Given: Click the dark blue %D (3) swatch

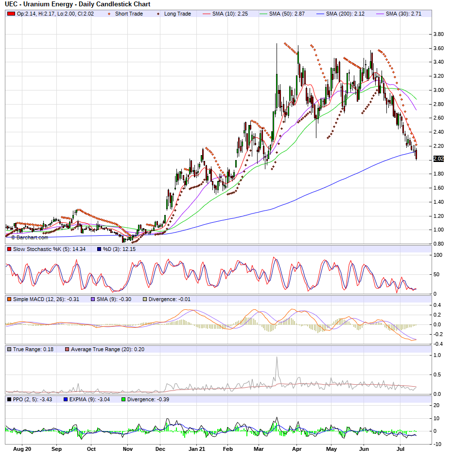Looking at the screenshot, I should pos(99,249).
